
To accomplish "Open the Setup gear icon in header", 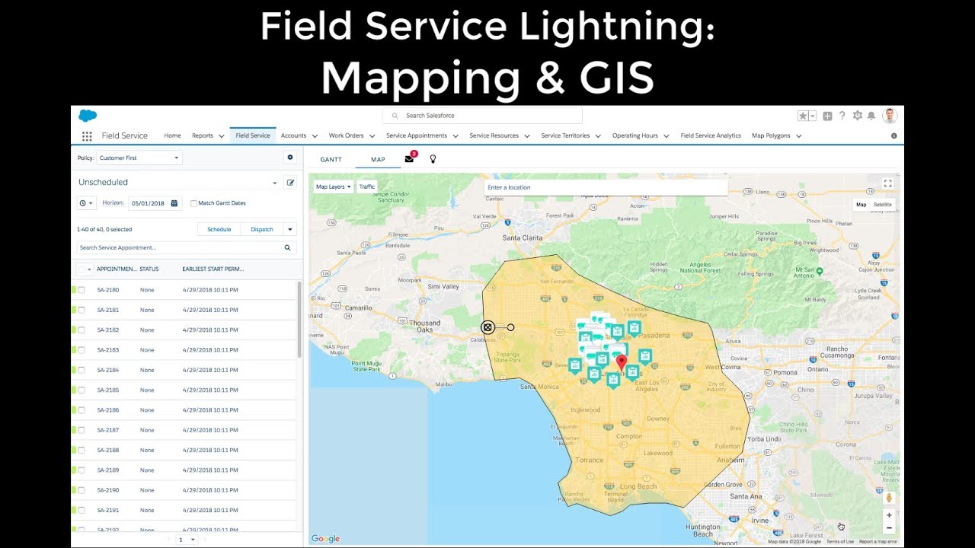I will [x=858, y=116].
